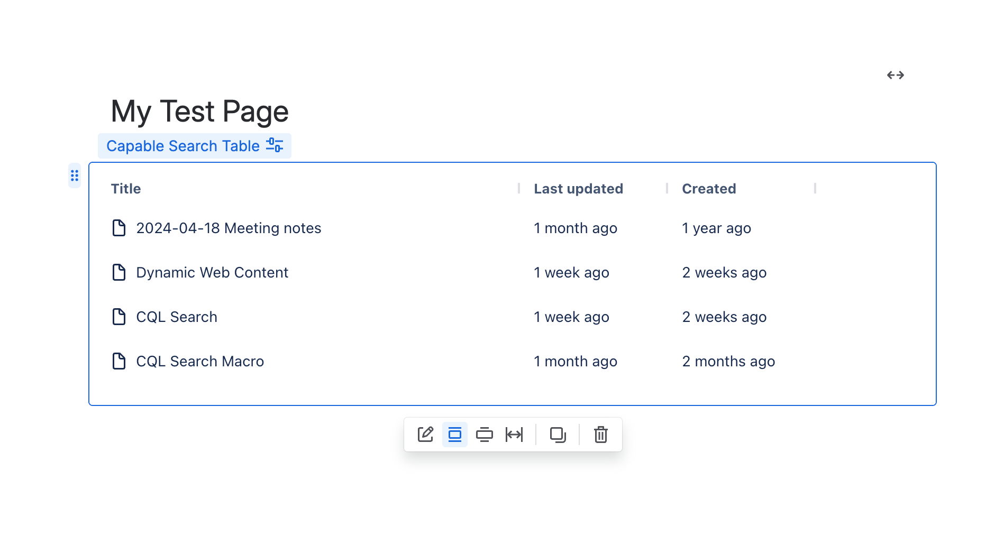This screenshot has width=1004, height=554.
Task: Click the document icon beside CQL Search
Action: click(118, 317)
